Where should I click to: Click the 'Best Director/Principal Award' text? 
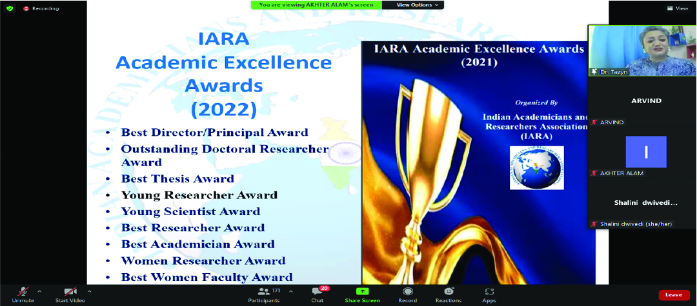pos(215,132)
